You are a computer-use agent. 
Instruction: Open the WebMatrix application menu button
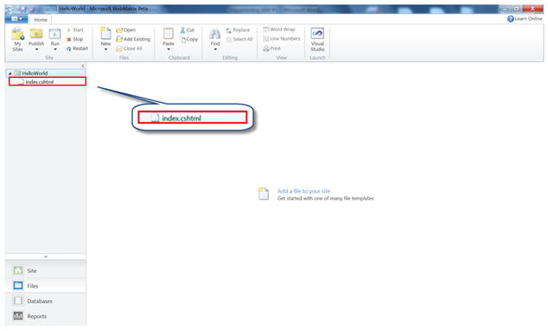coord(16,19)
